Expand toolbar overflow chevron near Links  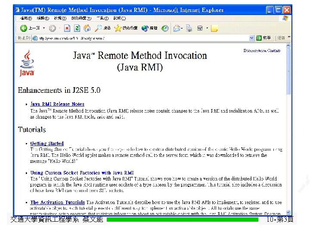(289, 37)
